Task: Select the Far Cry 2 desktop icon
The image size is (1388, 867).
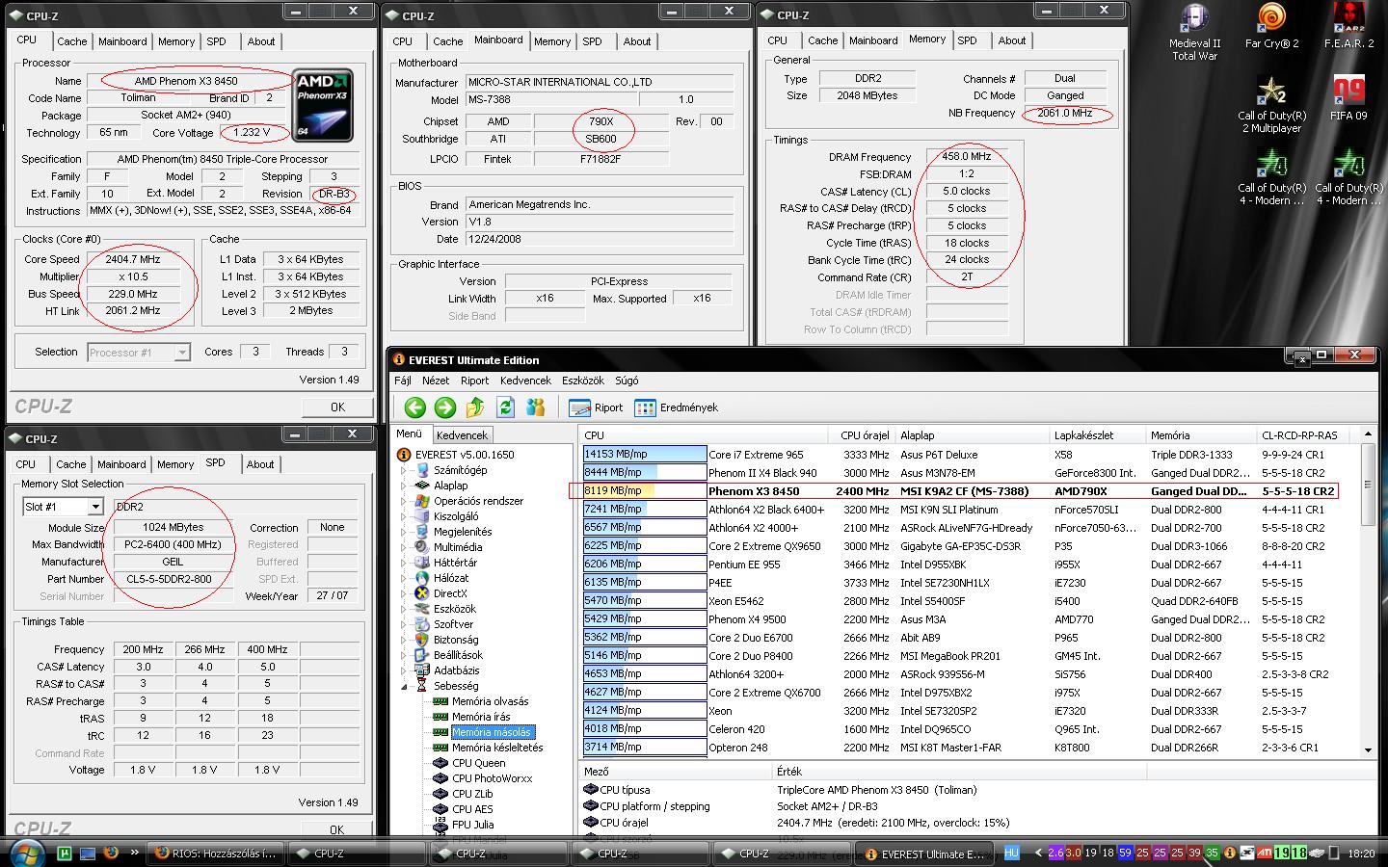Action: point(1271,26)
